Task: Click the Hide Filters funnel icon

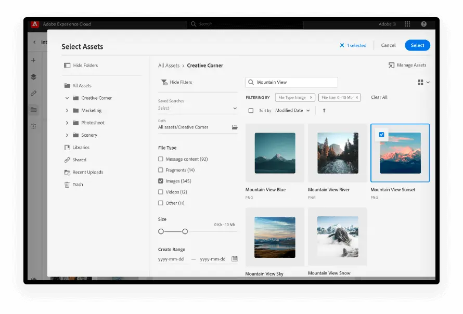Action: tap(165, 82)
